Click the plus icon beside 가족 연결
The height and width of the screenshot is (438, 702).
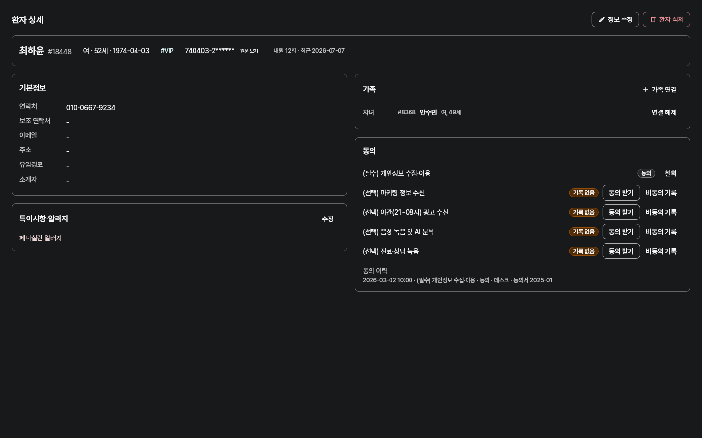coord(646,90)
